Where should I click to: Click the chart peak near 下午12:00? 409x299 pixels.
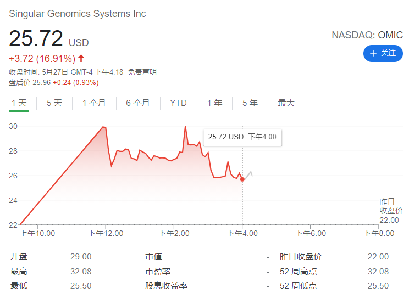click(103, 127)
